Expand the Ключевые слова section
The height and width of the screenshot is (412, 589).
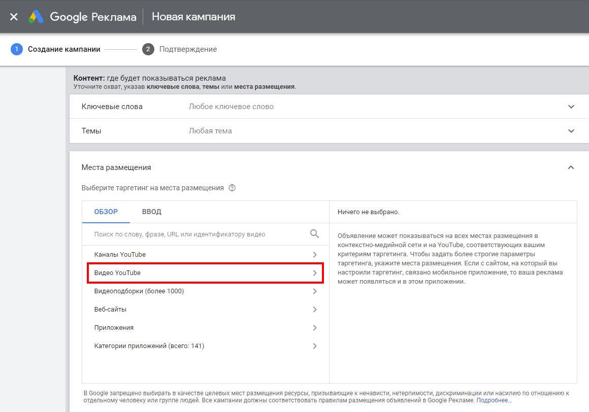coord(571,107)
